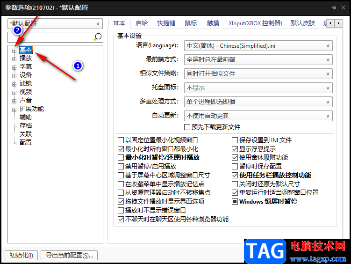This screenshot has height=264, width=351.
Task: Open the 托盘图标 dropdown
Action: (x=258, y=88)
